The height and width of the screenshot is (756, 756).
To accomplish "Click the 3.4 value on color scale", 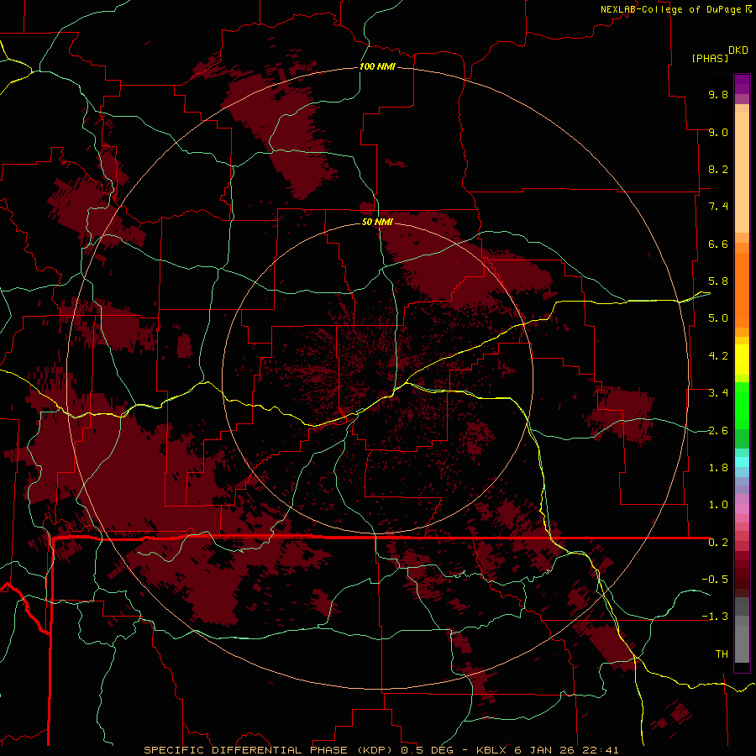I will (x=718, y=393).
